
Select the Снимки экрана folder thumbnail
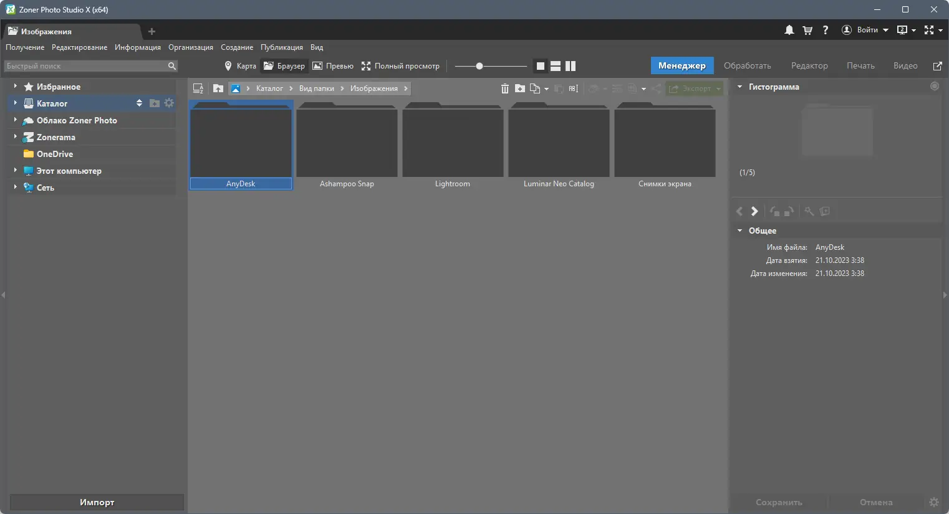click(x=665, y=146)
